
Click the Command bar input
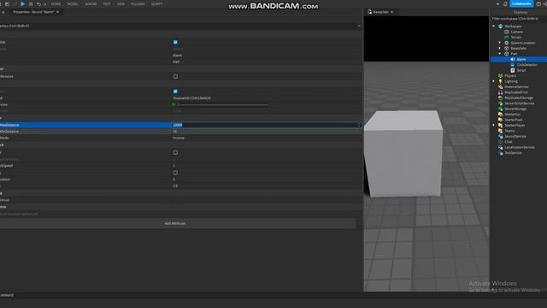click(273, 295)
